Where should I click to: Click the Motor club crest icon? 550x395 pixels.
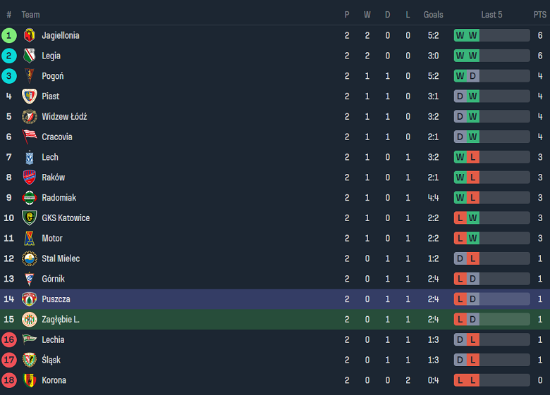(29, 238)
